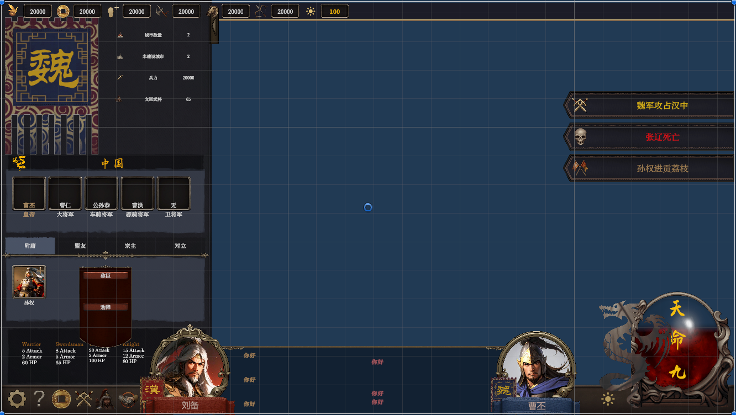Image resolution: width=736 pixels, height=415 pixels.
Task: Click the golden dragon icon beside 中国
Action: [19, 163]
